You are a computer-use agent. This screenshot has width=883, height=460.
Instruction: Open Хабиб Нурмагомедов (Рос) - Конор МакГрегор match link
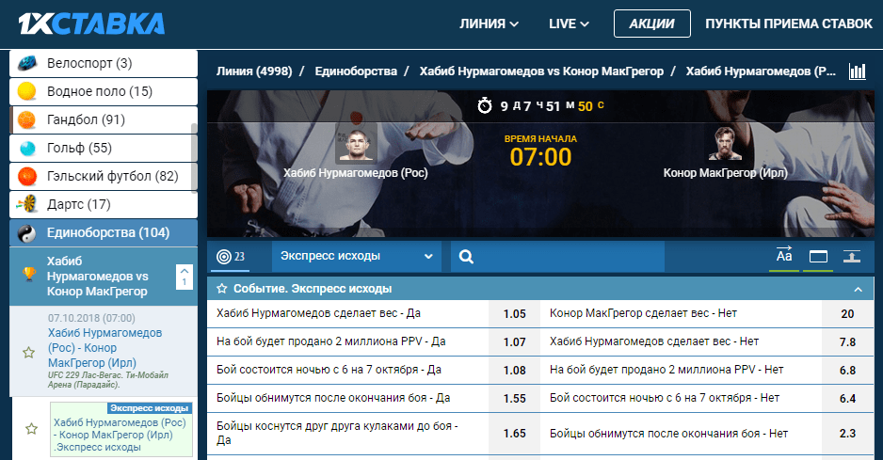click(x=104, y=348)
